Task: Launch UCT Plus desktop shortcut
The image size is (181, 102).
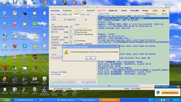Action: click(x=25, y=80)
